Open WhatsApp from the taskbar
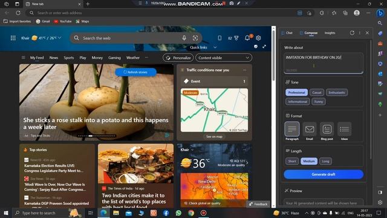This screenshot has height=218, width=387. [x=178, y=213]
